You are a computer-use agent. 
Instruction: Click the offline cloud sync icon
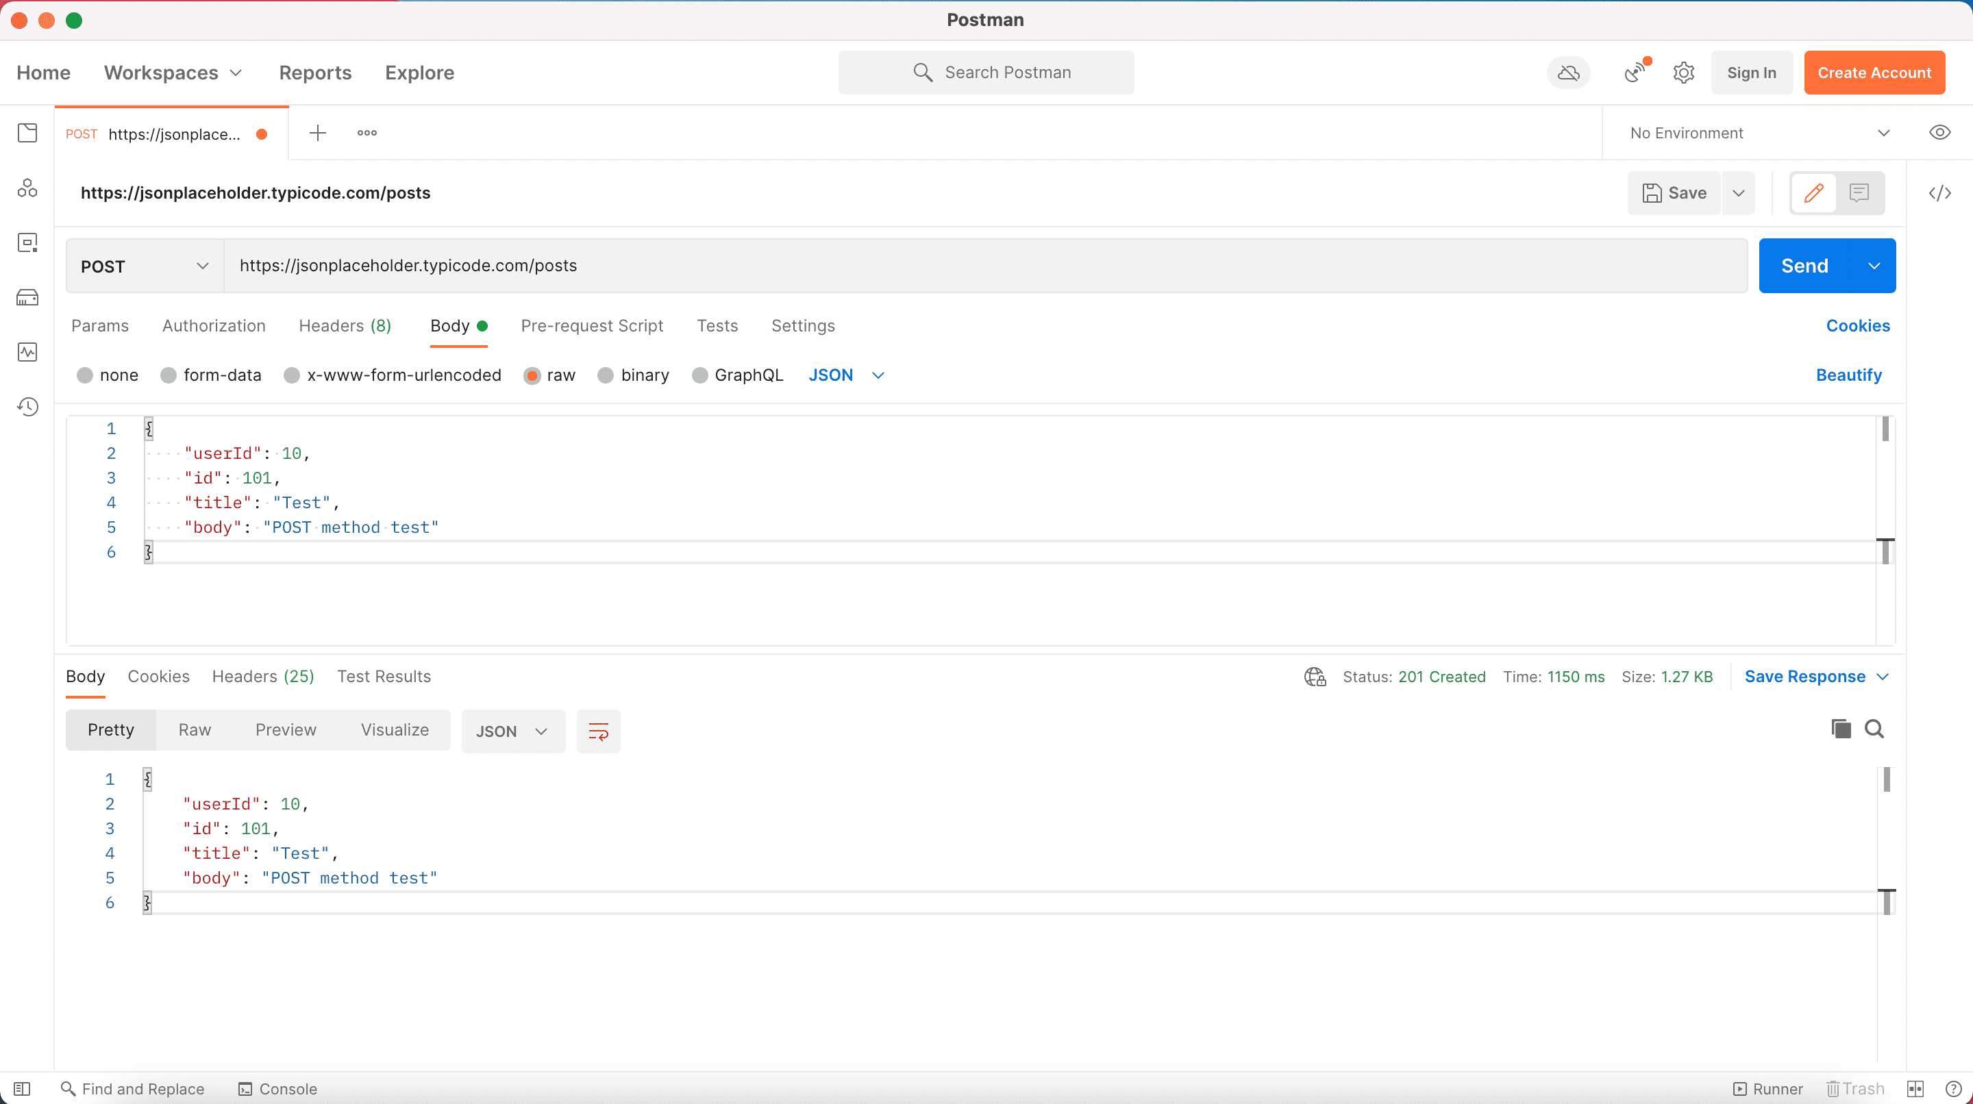[x=1569, y=73]
